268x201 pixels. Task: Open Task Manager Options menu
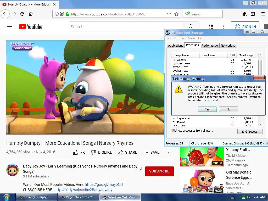pos(180,38)
